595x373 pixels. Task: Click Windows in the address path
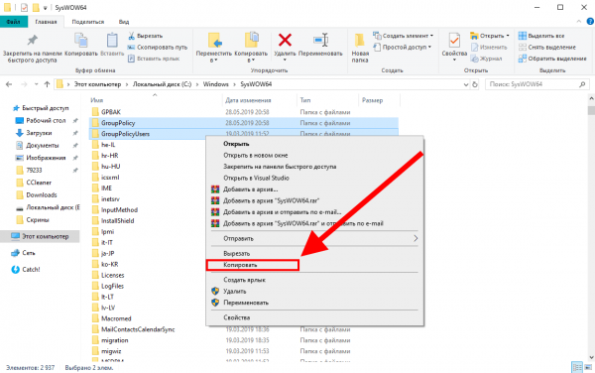215,84
